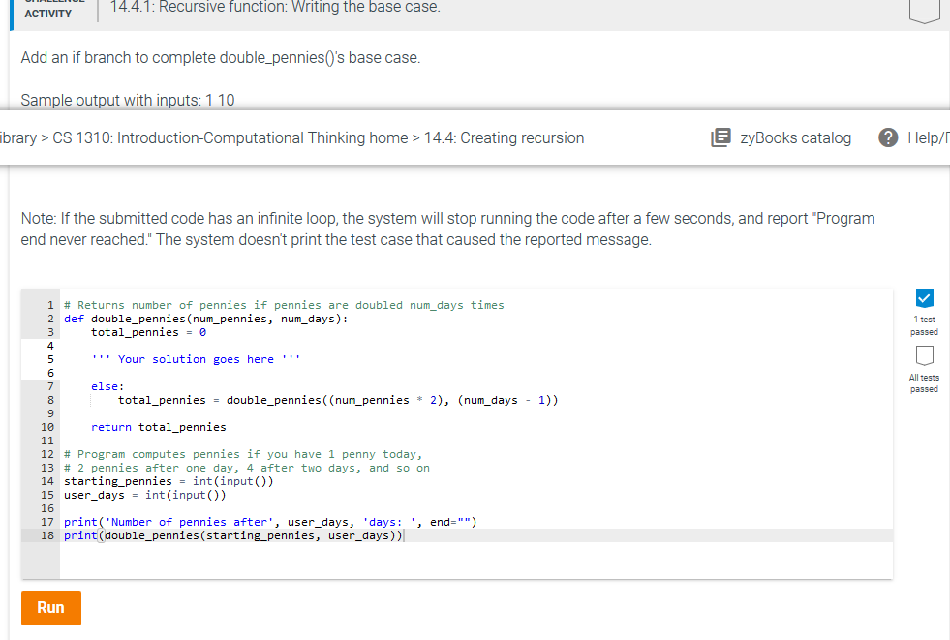950x640 pixels.
Task: Open the zyBooks catalog icon
Action: pyautogui.click(x=720, y=138)
